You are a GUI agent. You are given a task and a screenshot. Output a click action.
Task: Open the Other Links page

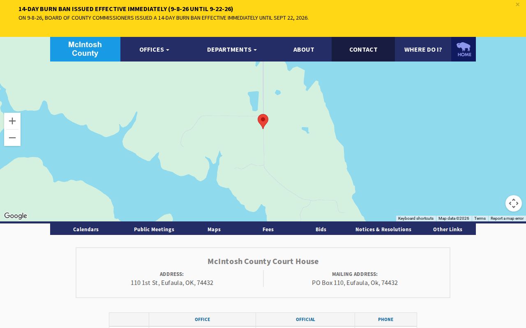coord(448,229)
